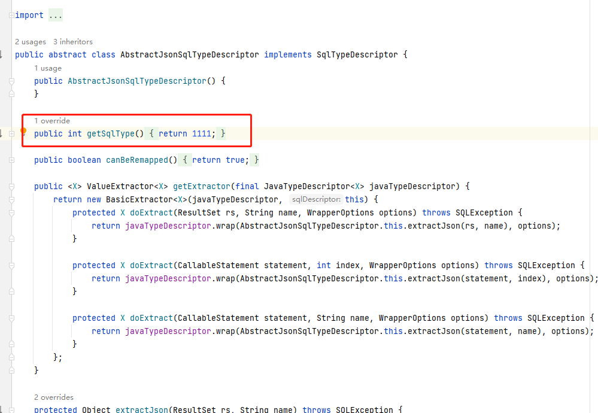Unfold the '{ return true; }' collapsed body
Image resolution: width=598 pixels, height=413 pixels.
click(x=218, y=160)
